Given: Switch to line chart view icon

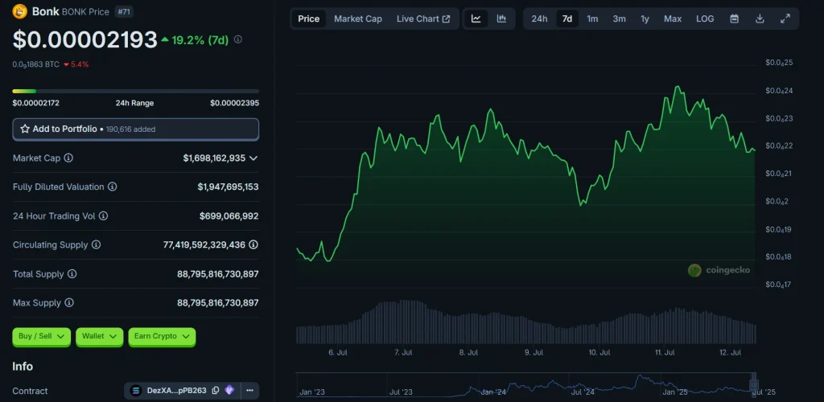Looking at the screenshot, I should (476, 18).
